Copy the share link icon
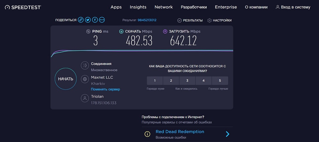 click(81, 20)
